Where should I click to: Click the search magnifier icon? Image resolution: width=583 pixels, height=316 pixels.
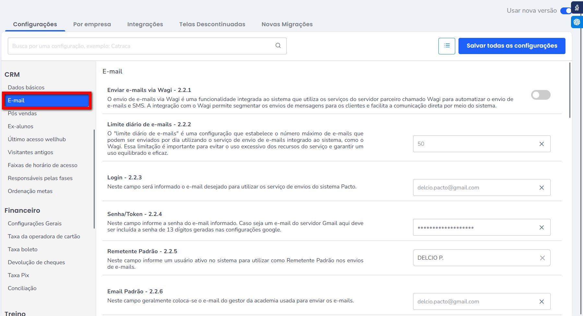(x=278, y=46)
